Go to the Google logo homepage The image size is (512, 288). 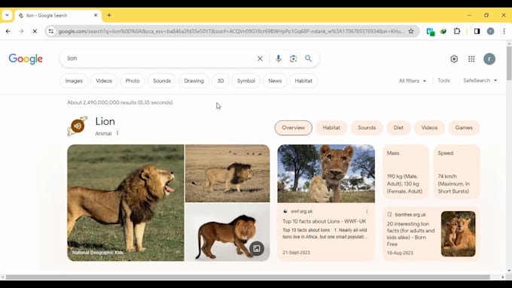(26, 59)
